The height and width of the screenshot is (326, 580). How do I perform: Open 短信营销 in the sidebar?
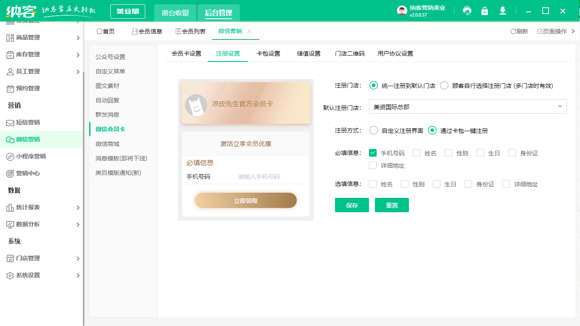[x=28, y=122]
